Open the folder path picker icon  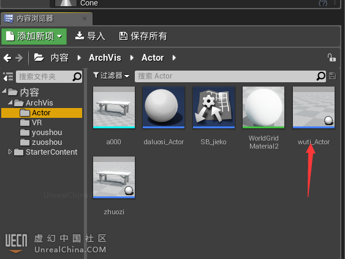39,58
